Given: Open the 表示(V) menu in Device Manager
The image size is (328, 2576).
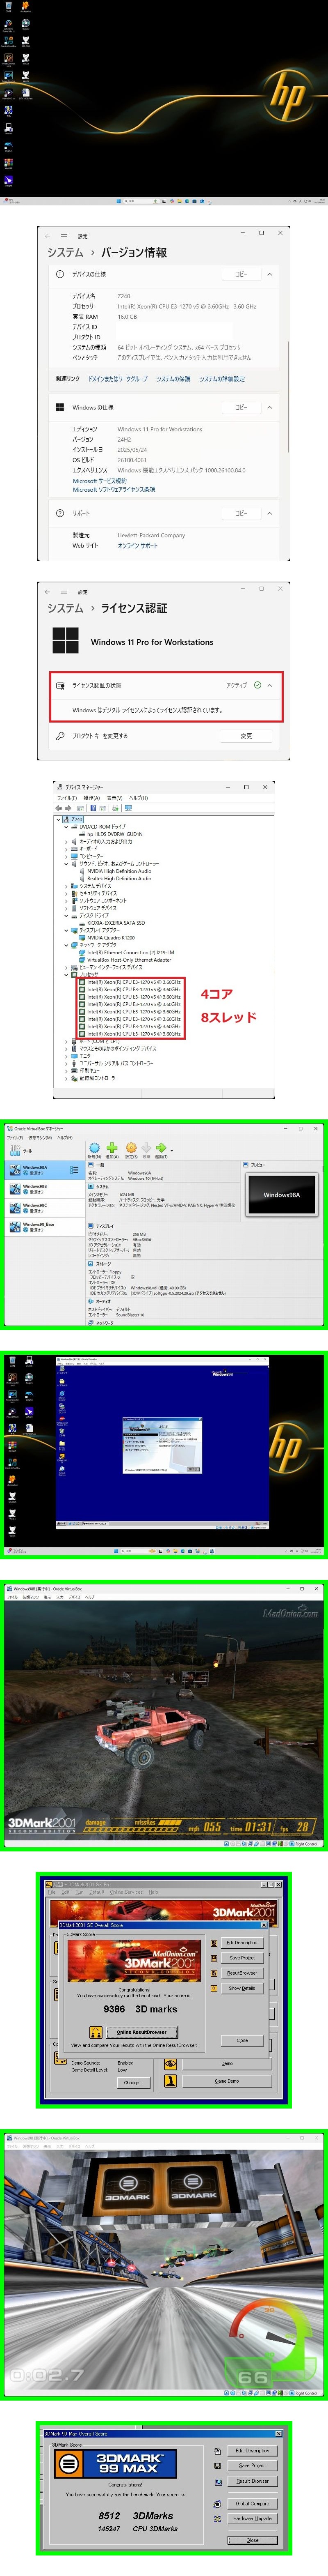Looking at the screenshot, I should pos(115,798).
